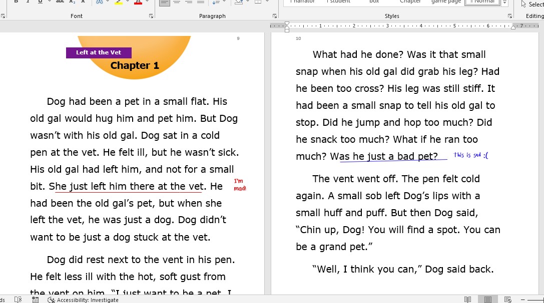This screenshot has width=544, height=303.
Task: Click the 'Chapter 1' heading
Action: pos(135,65)
